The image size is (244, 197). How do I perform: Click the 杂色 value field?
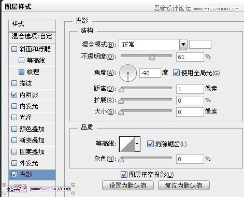coord(190,159)
